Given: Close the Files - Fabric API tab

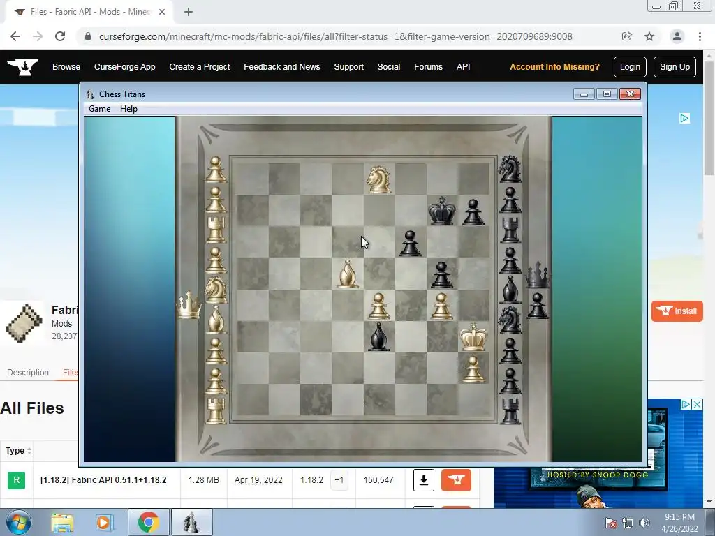Looking at the screenshot, I should [x=162, y=12].
